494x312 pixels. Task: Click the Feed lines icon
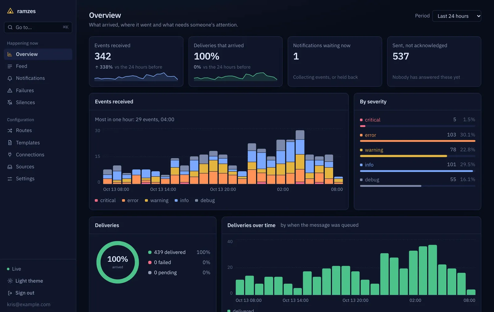click(x=10, y=66)
